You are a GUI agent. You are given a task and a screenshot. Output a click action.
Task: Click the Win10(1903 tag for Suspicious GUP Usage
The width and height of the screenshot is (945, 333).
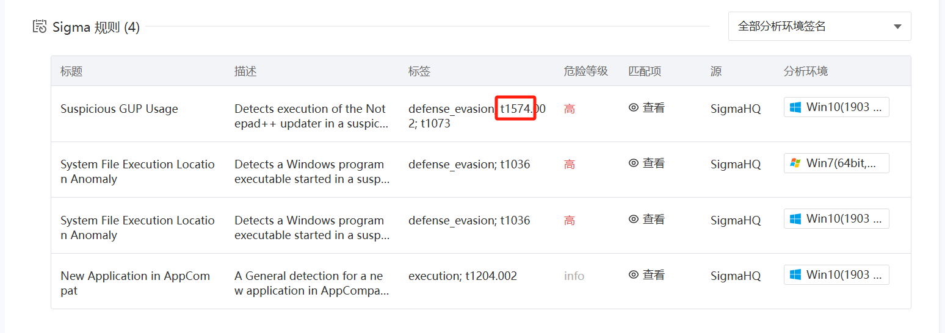(836, 107)
